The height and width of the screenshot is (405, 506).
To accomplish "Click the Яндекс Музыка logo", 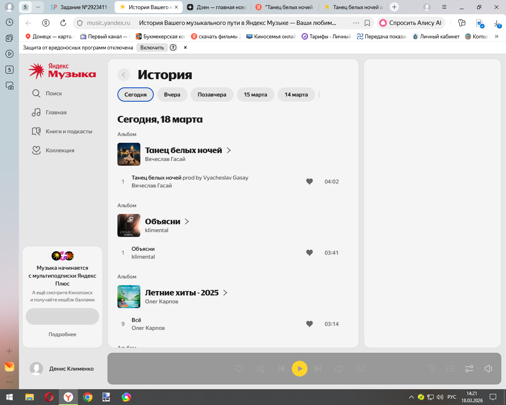I will click(x=62, y=71).
